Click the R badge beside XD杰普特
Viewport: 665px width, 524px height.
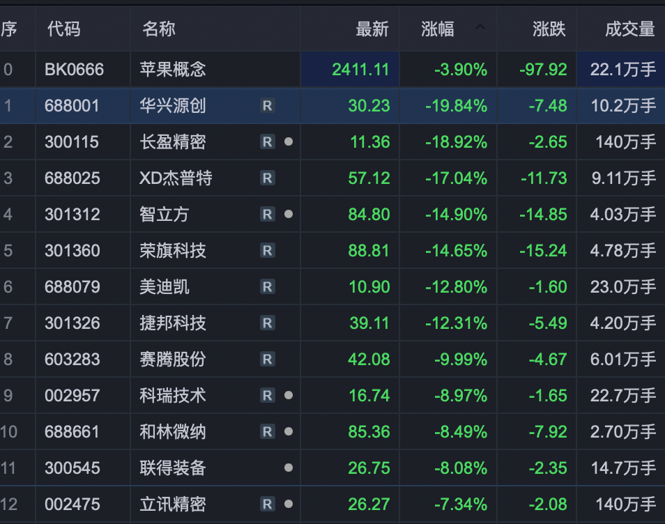coord(267,178)
